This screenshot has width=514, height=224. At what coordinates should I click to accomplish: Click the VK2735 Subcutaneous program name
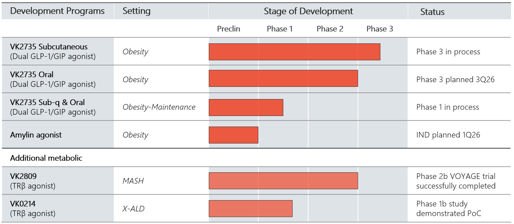point(49,47)
